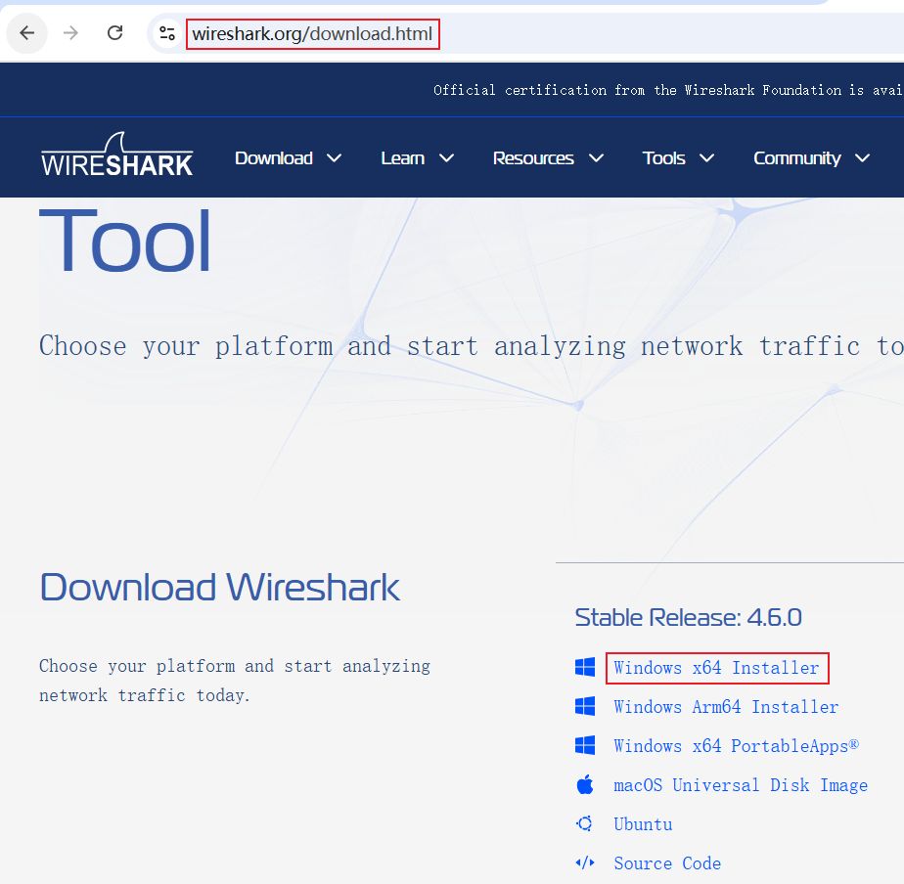The height and width of the screenshot is (884, 904).
Task: Click the Apple logo beside macOS image
Action: 585,785
